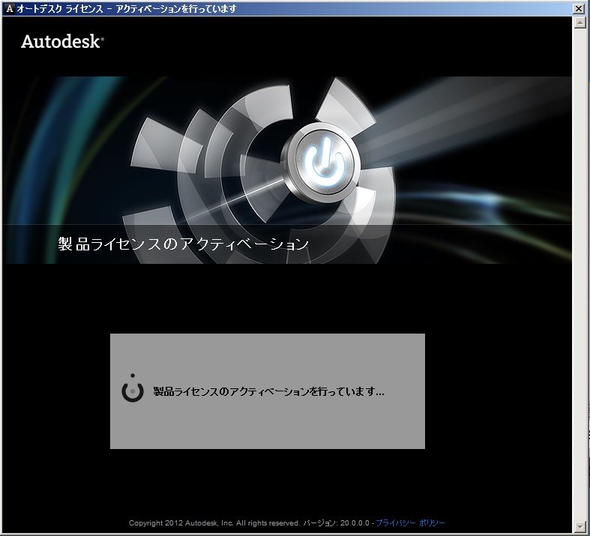590x536 pixels.
Task: Click the Copyright 2012 Autodesk footer text
Action: [x=214, y=523]
